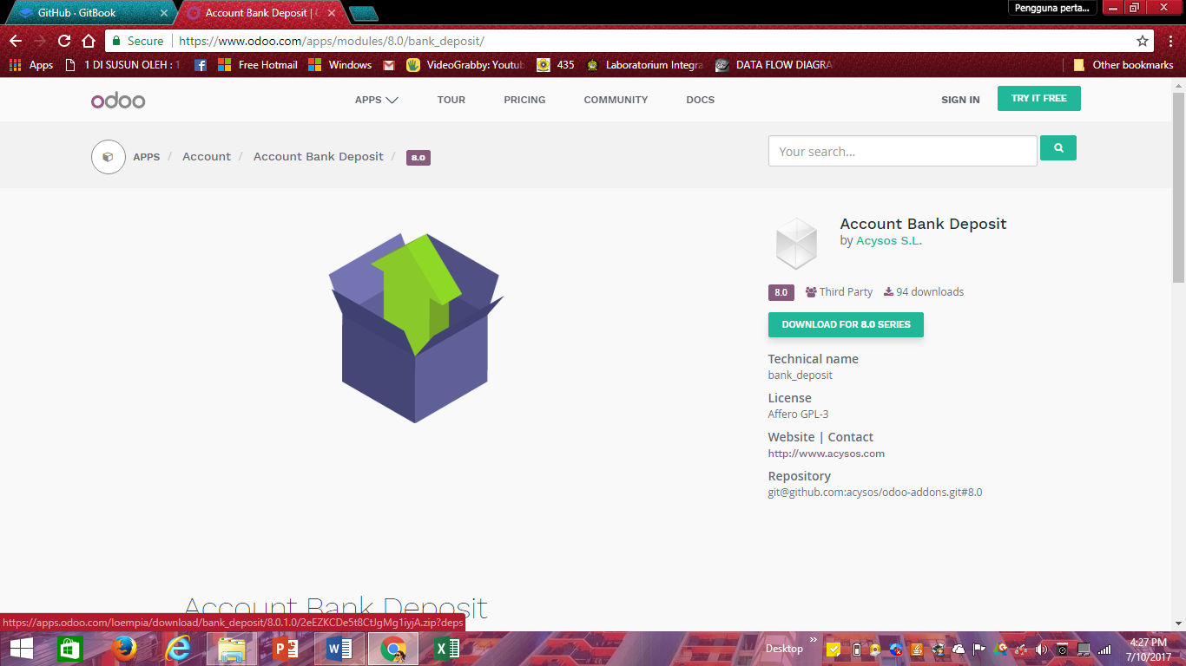Open the Chrome home page
The image size is (1186, 666).
click(x=88, y=41)
